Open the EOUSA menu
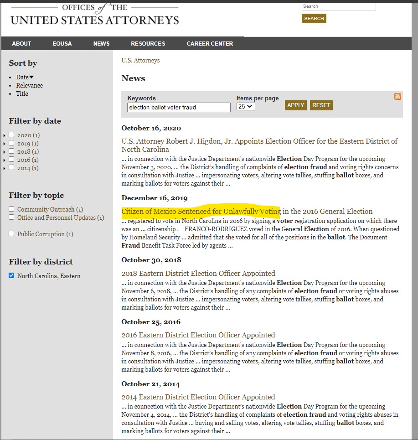Image resolution: width=418 pixels, height=440 pixels. coord(62,43)
